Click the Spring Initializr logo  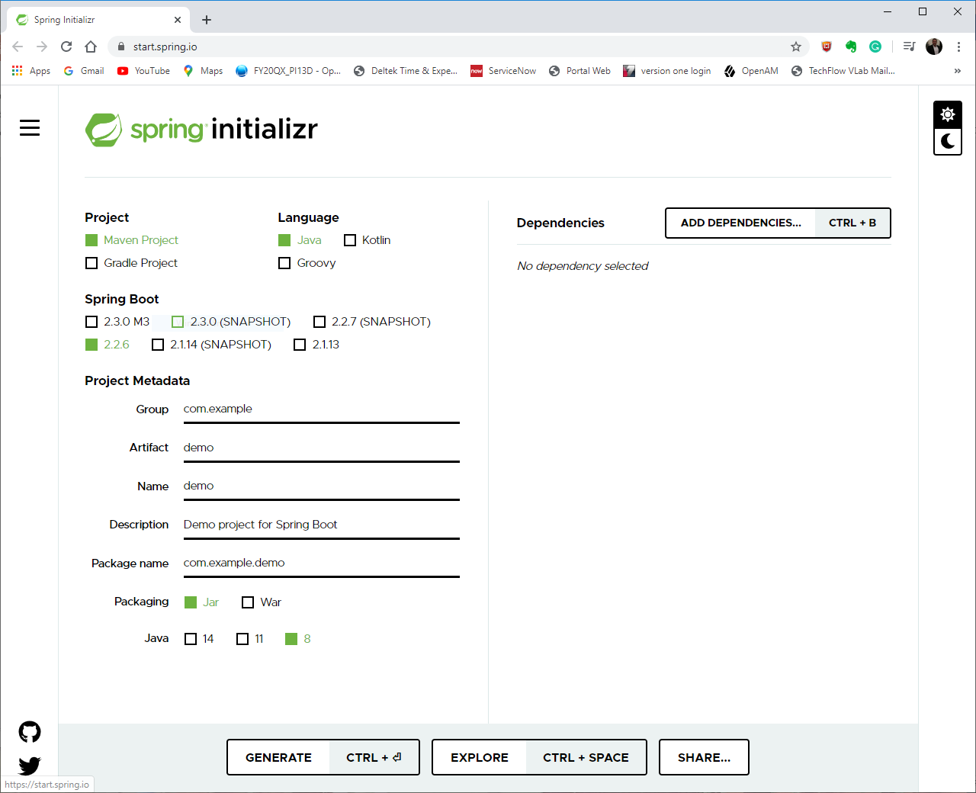[201, 130]
